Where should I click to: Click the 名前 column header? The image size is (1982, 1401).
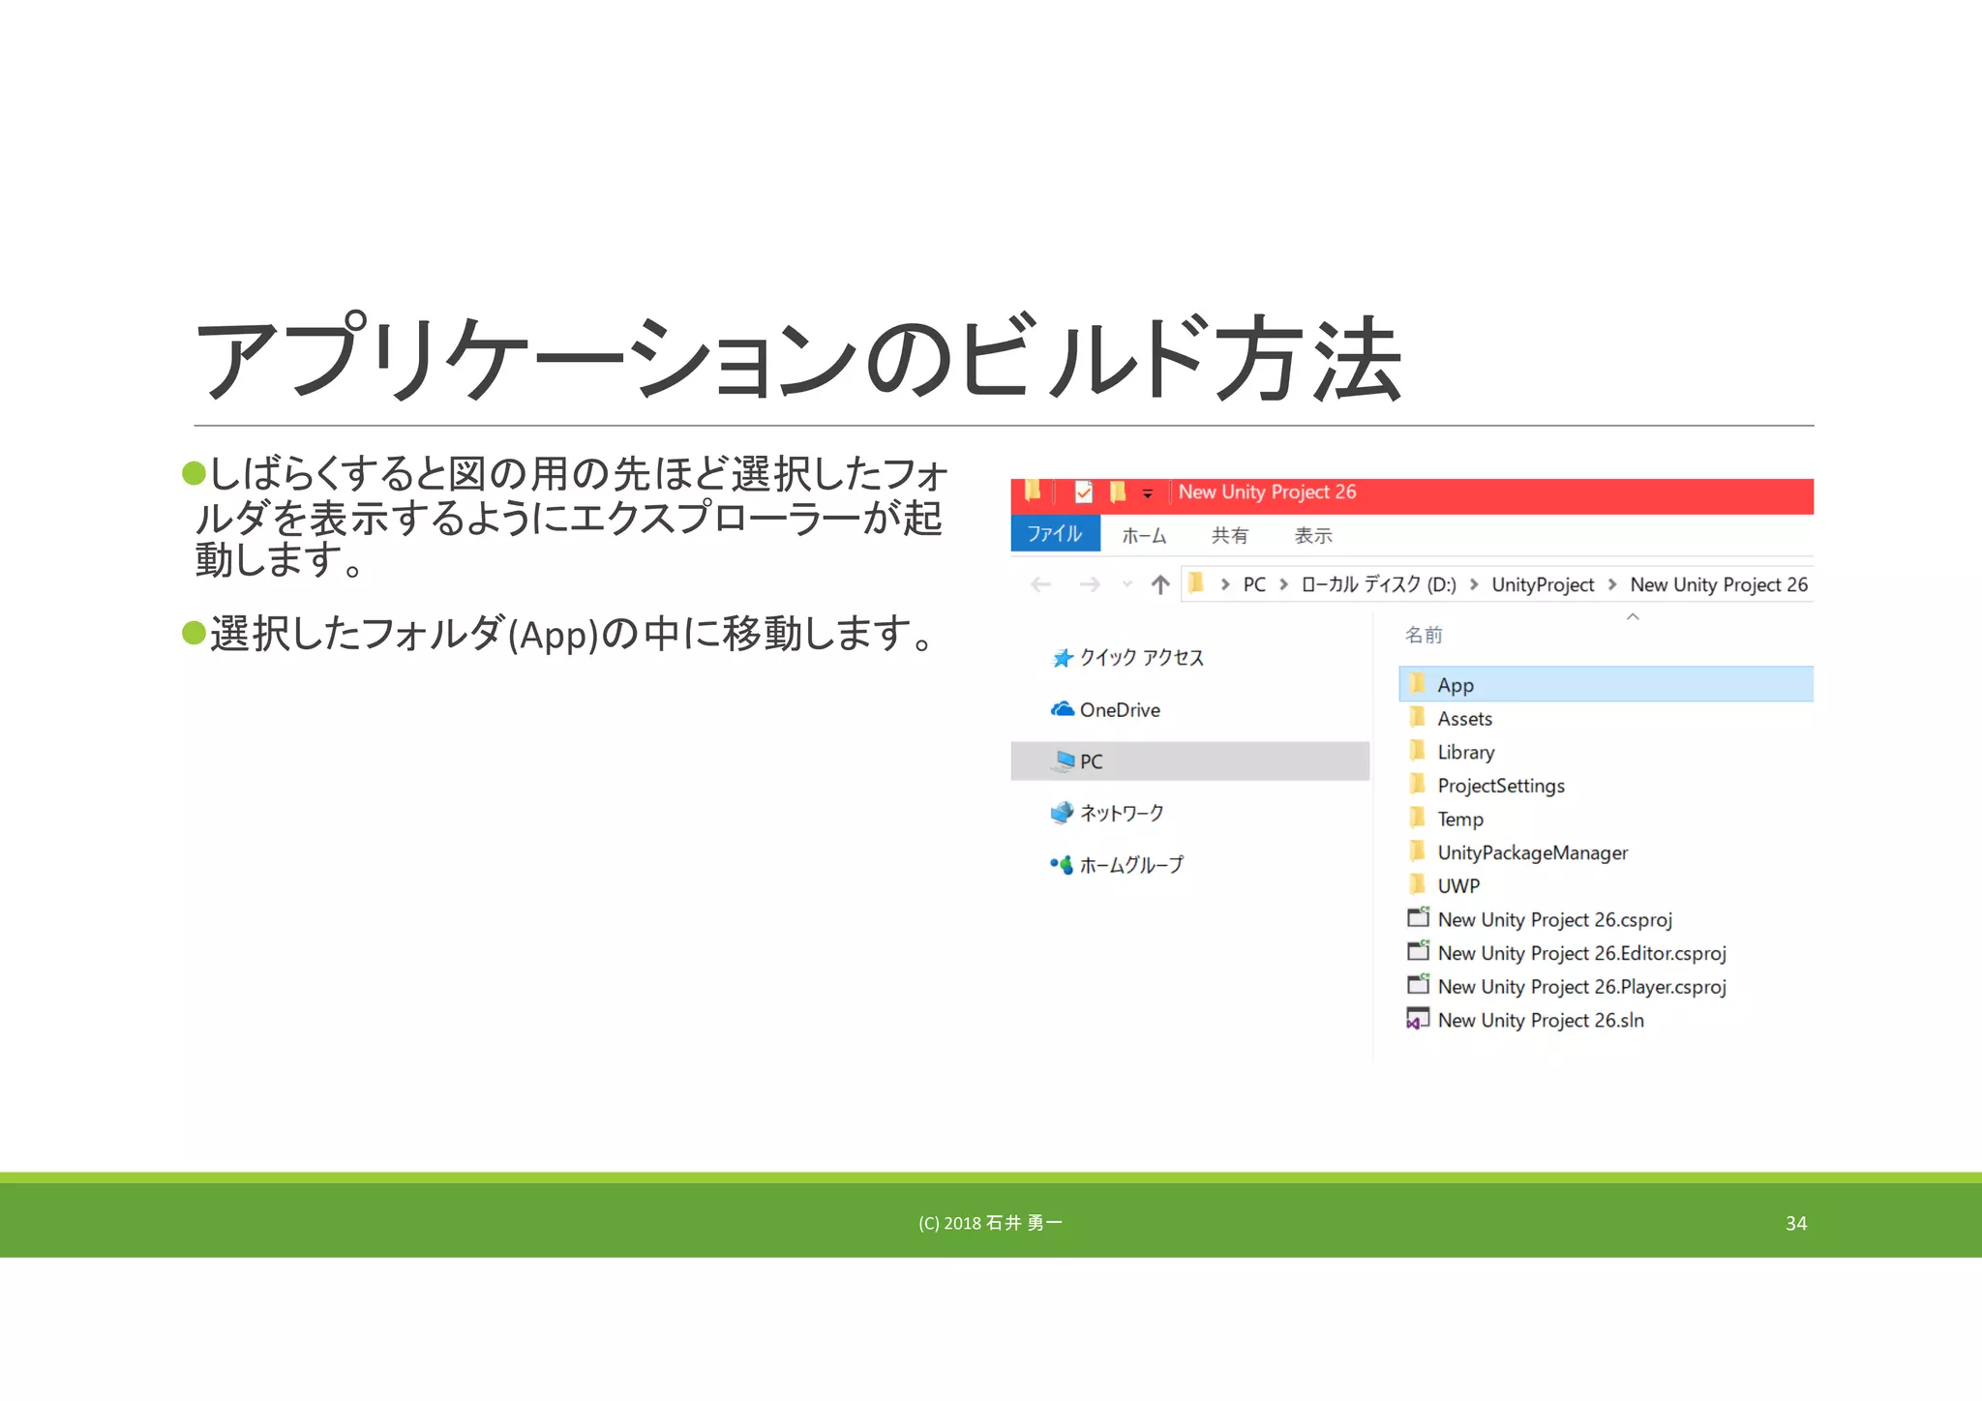[x=1424, y=635]
